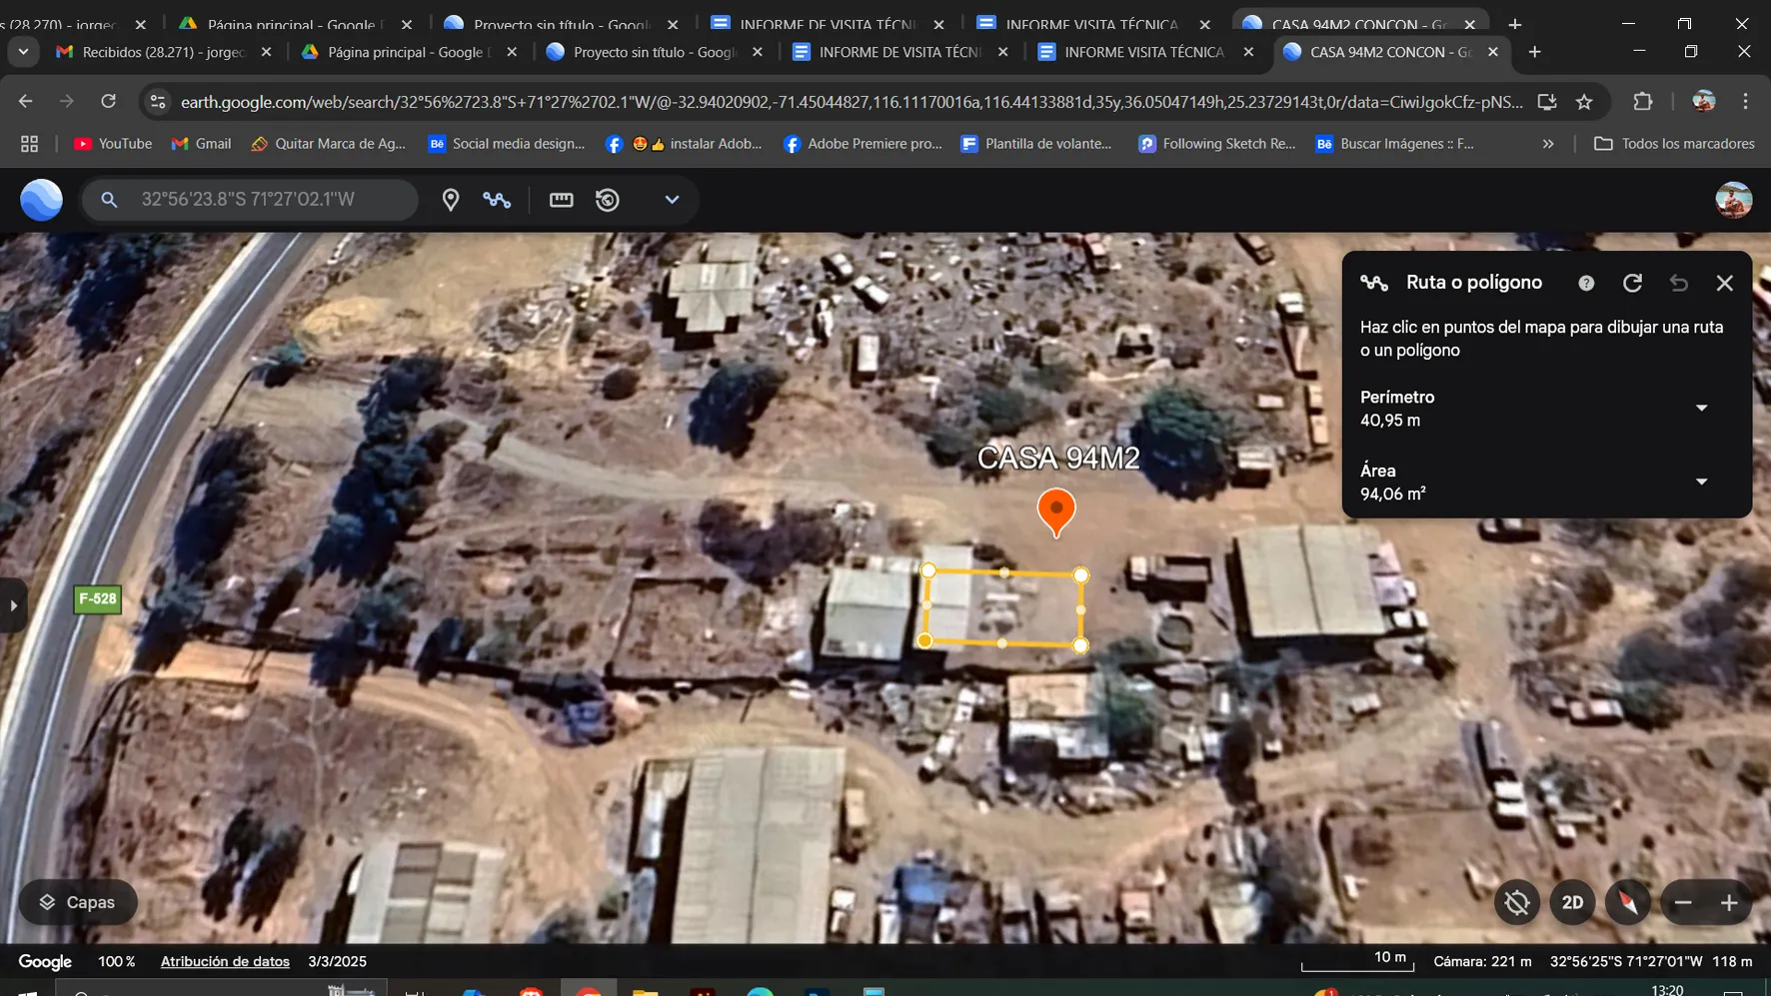The image size is (1771, 996).
Task: Open a new browser tab
Action: (x=1535, y=52)
